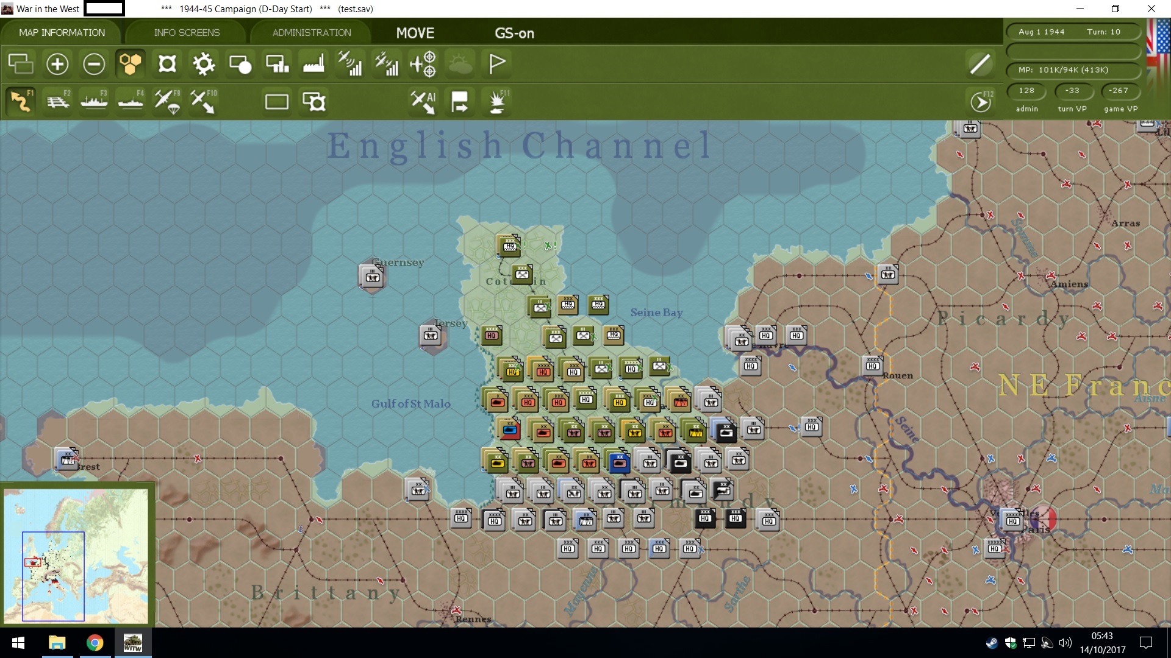The image size is (1171, 658).
Task: Select the Guernsey garrison unit counter
Action: click(371, 277)
